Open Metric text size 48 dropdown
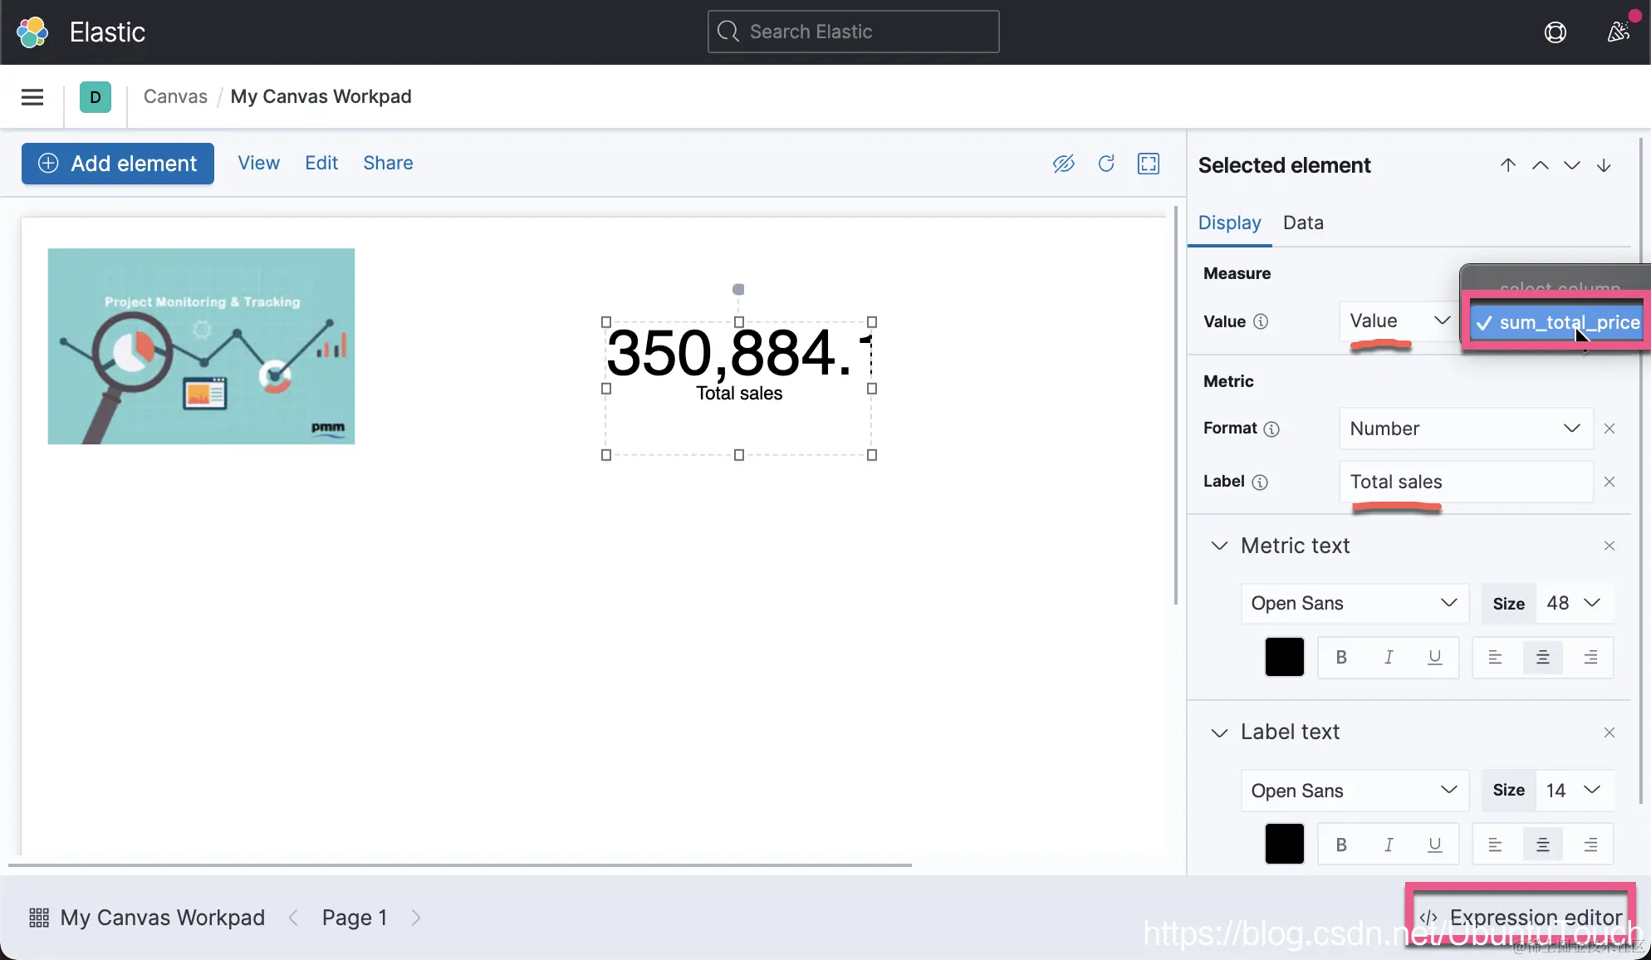1651x960 pixels. [1574, 604]
